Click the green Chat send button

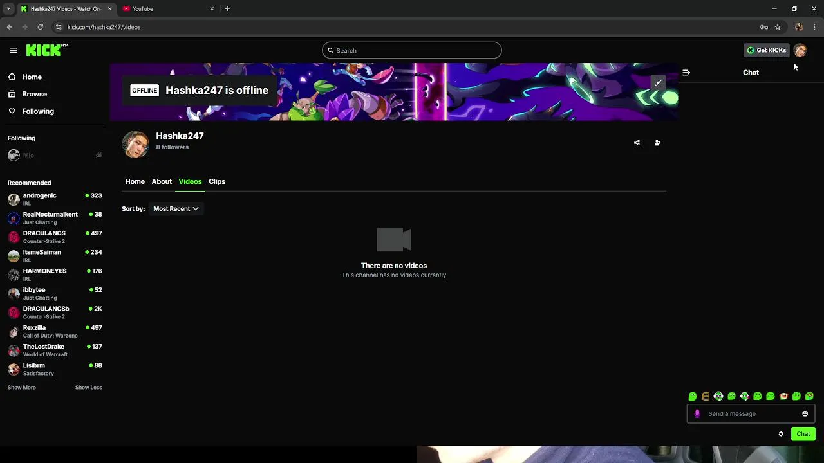click(x=803, y=434)
